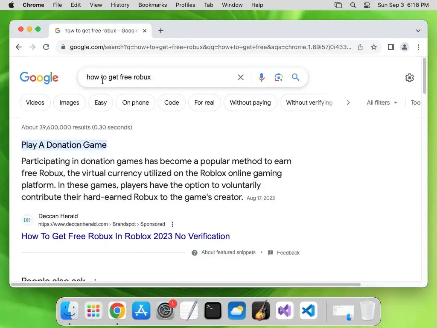The image size is (437, 328).
Task: Open TextEdit from the Dock
Action: tap(189, 310)
